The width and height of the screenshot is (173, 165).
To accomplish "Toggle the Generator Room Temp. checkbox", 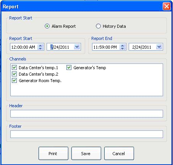I will (14, 81).
